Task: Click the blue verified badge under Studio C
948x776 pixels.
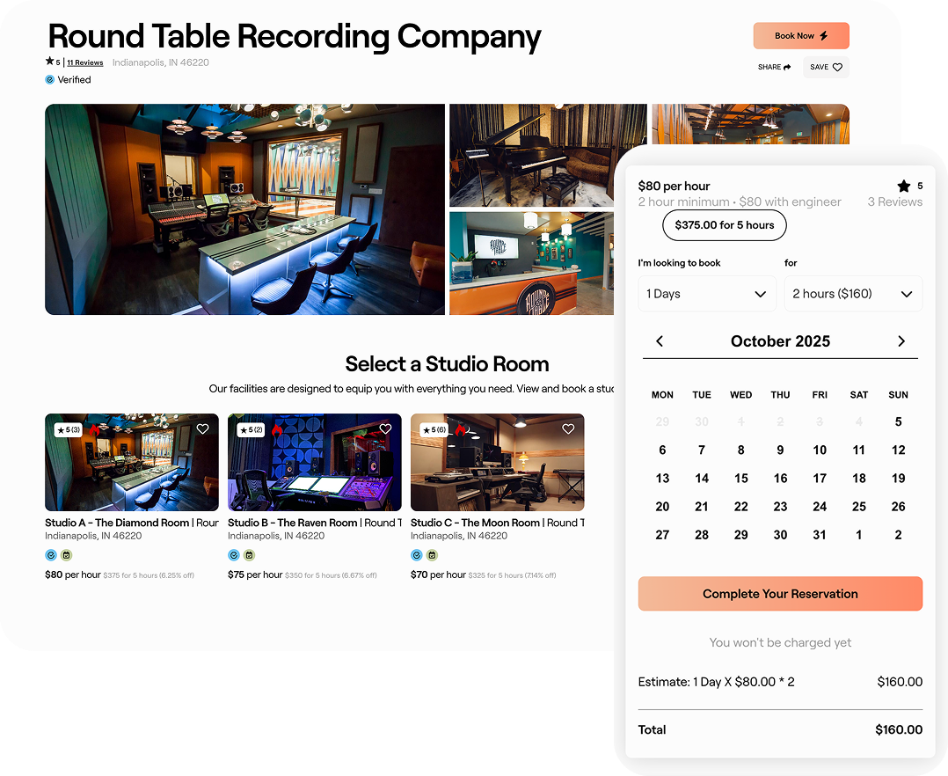Action: (x=417, y=555)
